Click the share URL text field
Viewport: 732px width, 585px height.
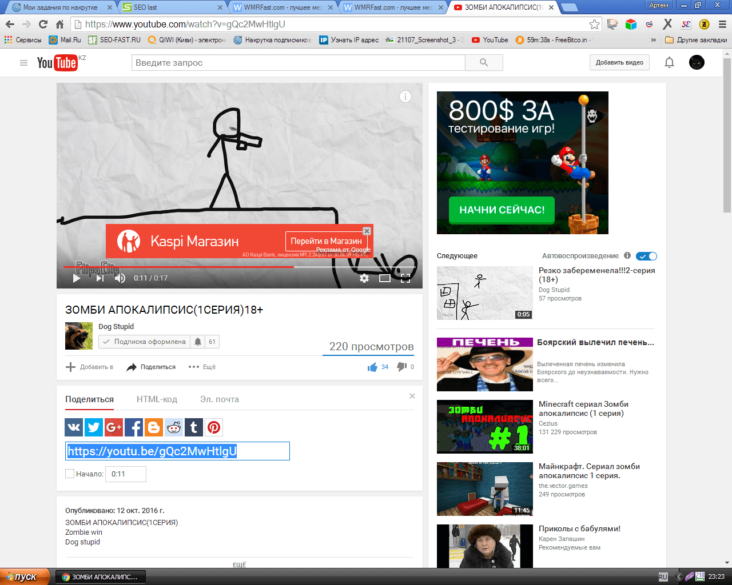pos(177,451)
